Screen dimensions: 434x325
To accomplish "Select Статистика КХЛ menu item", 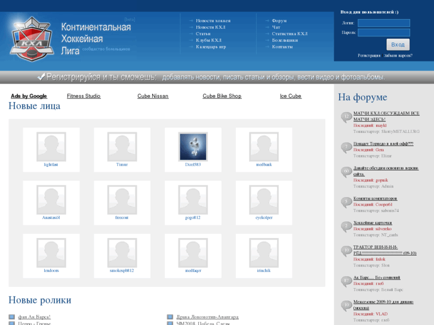I will pyautogui.click(x=290, y=33).
